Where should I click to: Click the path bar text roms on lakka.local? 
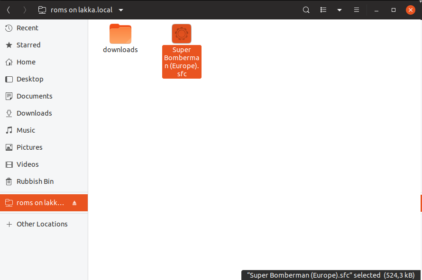[82, 10]
